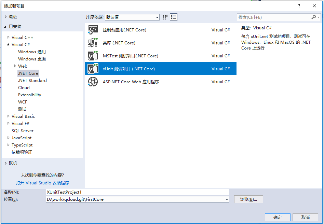Image resolution: width=324 pixels, height=224 pixels.
Task: Choose the MSTest 测试项目 template icon
Action: coord(93,56)
